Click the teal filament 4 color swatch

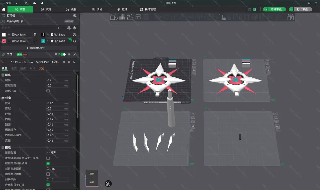coord(43,41)
